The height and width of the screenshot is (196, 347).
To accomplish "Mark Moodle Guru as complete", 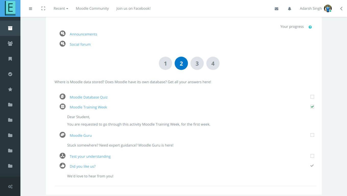I will [x=312, y=135].
